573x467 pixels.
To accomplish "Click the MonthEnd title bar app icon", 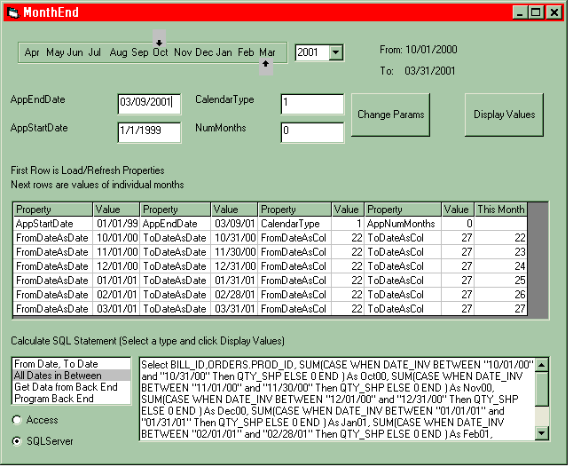I will tap(13, 12).
